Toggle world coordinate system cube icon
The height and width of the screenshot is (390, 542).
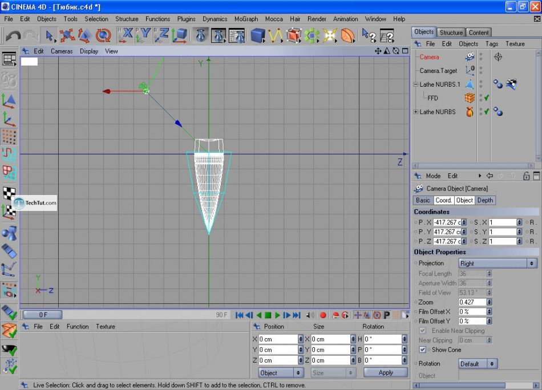click(x=179, y=35)
